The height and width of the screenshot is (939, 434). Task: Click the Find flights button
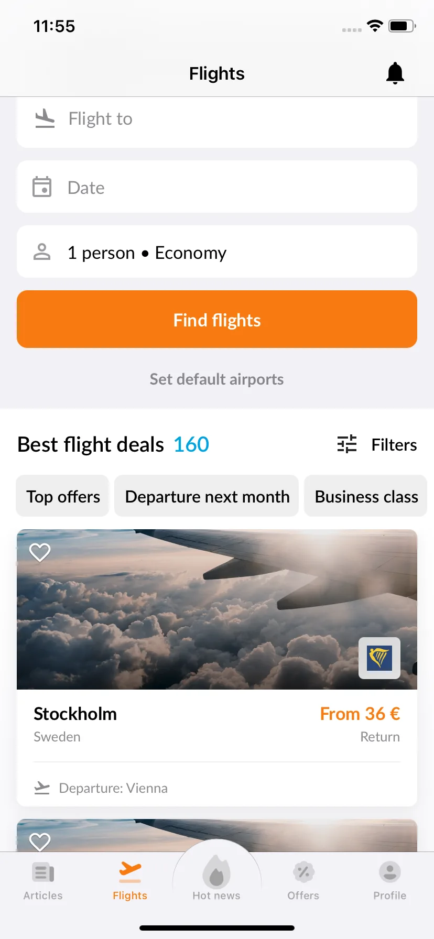pyautogui.click(x=217, y=319)
